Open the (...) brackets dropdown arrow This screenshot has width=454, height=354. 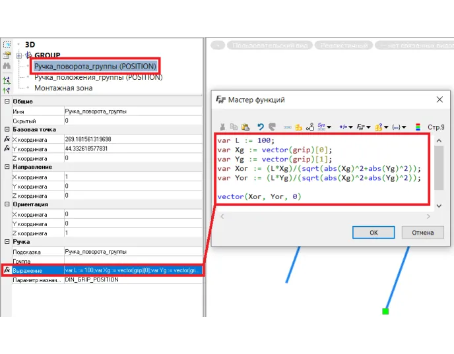click(x=404, y=127)
